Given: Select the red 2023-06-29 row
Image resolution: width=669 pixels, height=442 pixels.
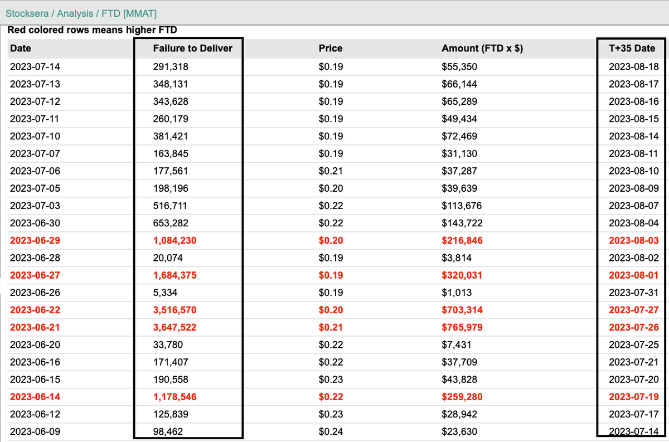Looking at the screenshot, I should pyautogui.click(x=32, y=240).
